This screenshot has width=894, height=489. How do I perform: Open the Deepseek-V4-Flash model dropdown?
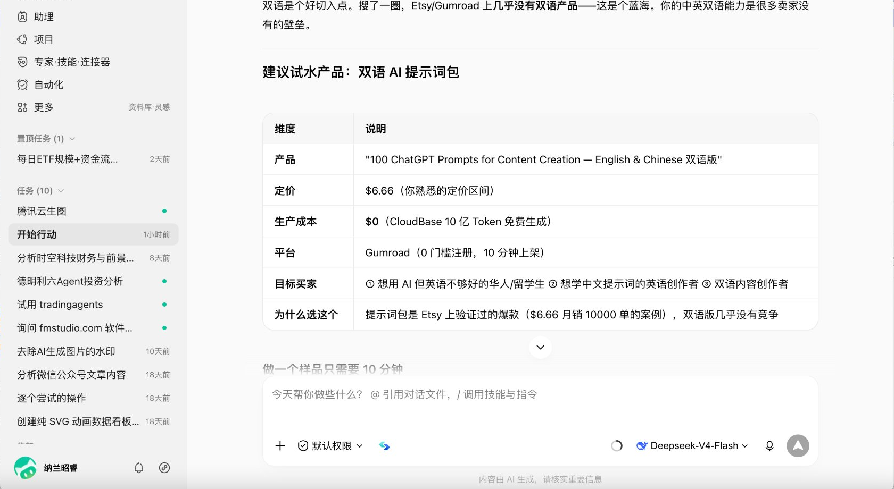[692, 446]
